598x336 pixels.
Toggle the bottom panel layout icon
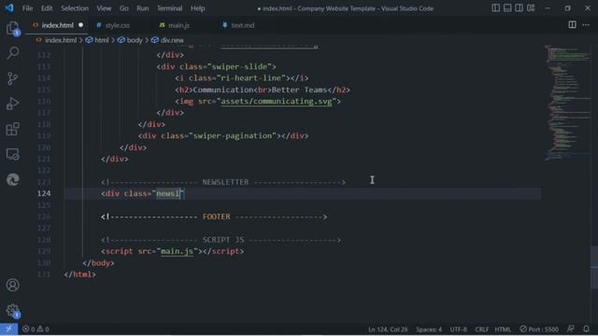(507, 8)
